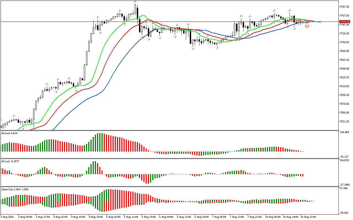Click the 7767.60 price scale label
This screenshot has height=220, width=353.
344,16
